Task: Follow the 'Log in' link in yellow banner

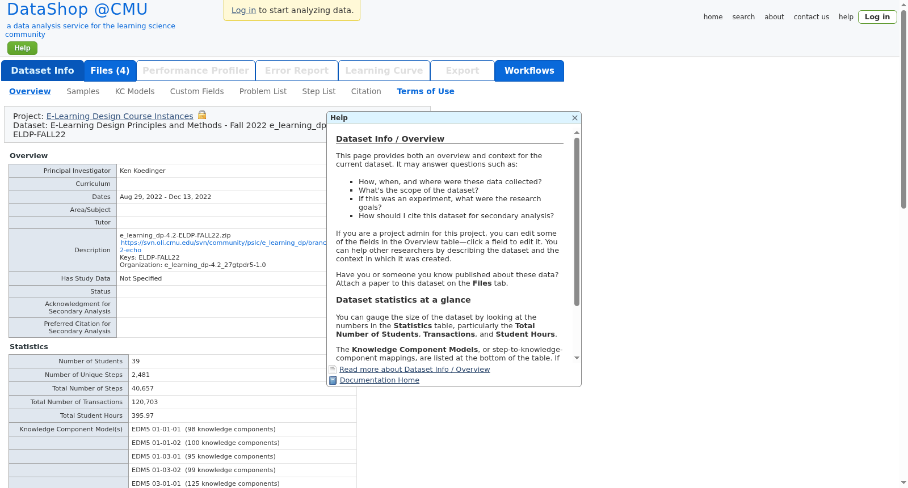Action: tap(243, 10)
